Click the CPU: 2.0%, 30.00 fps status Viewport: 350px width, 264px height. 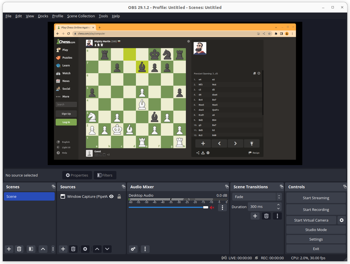tap(308, 258)
